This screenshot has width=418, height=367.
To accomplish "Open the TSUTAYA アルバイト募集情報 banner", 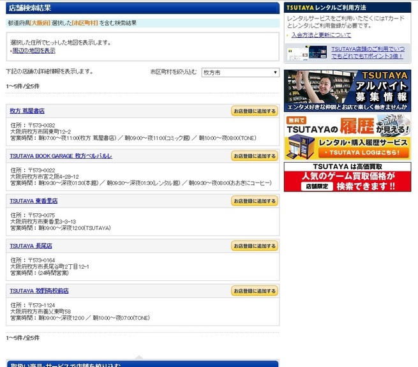I will [347, 91].
